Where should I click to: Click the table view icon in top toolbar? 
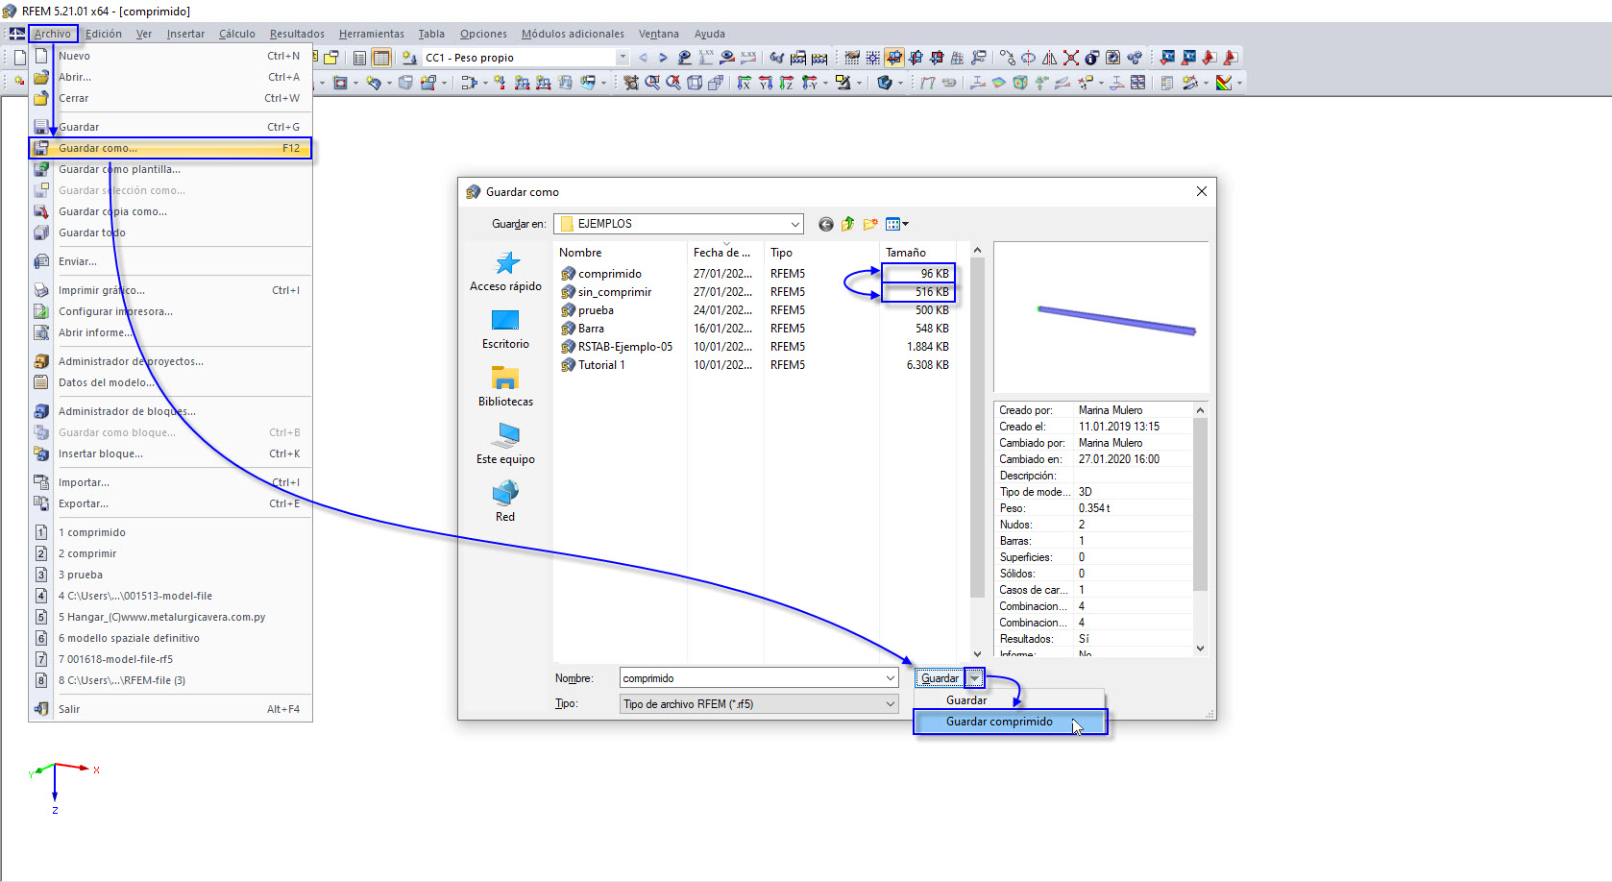[x=380, y=58]
